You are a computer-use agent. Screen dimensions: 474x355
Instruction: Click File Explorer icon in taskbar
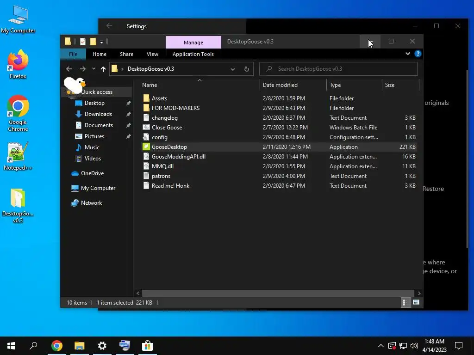pyautogui.click(x=80, y=346)
